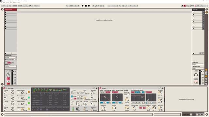Screen dimensions: 209x117
Task: Click the time signature field
Action: [x=25, y=6]
